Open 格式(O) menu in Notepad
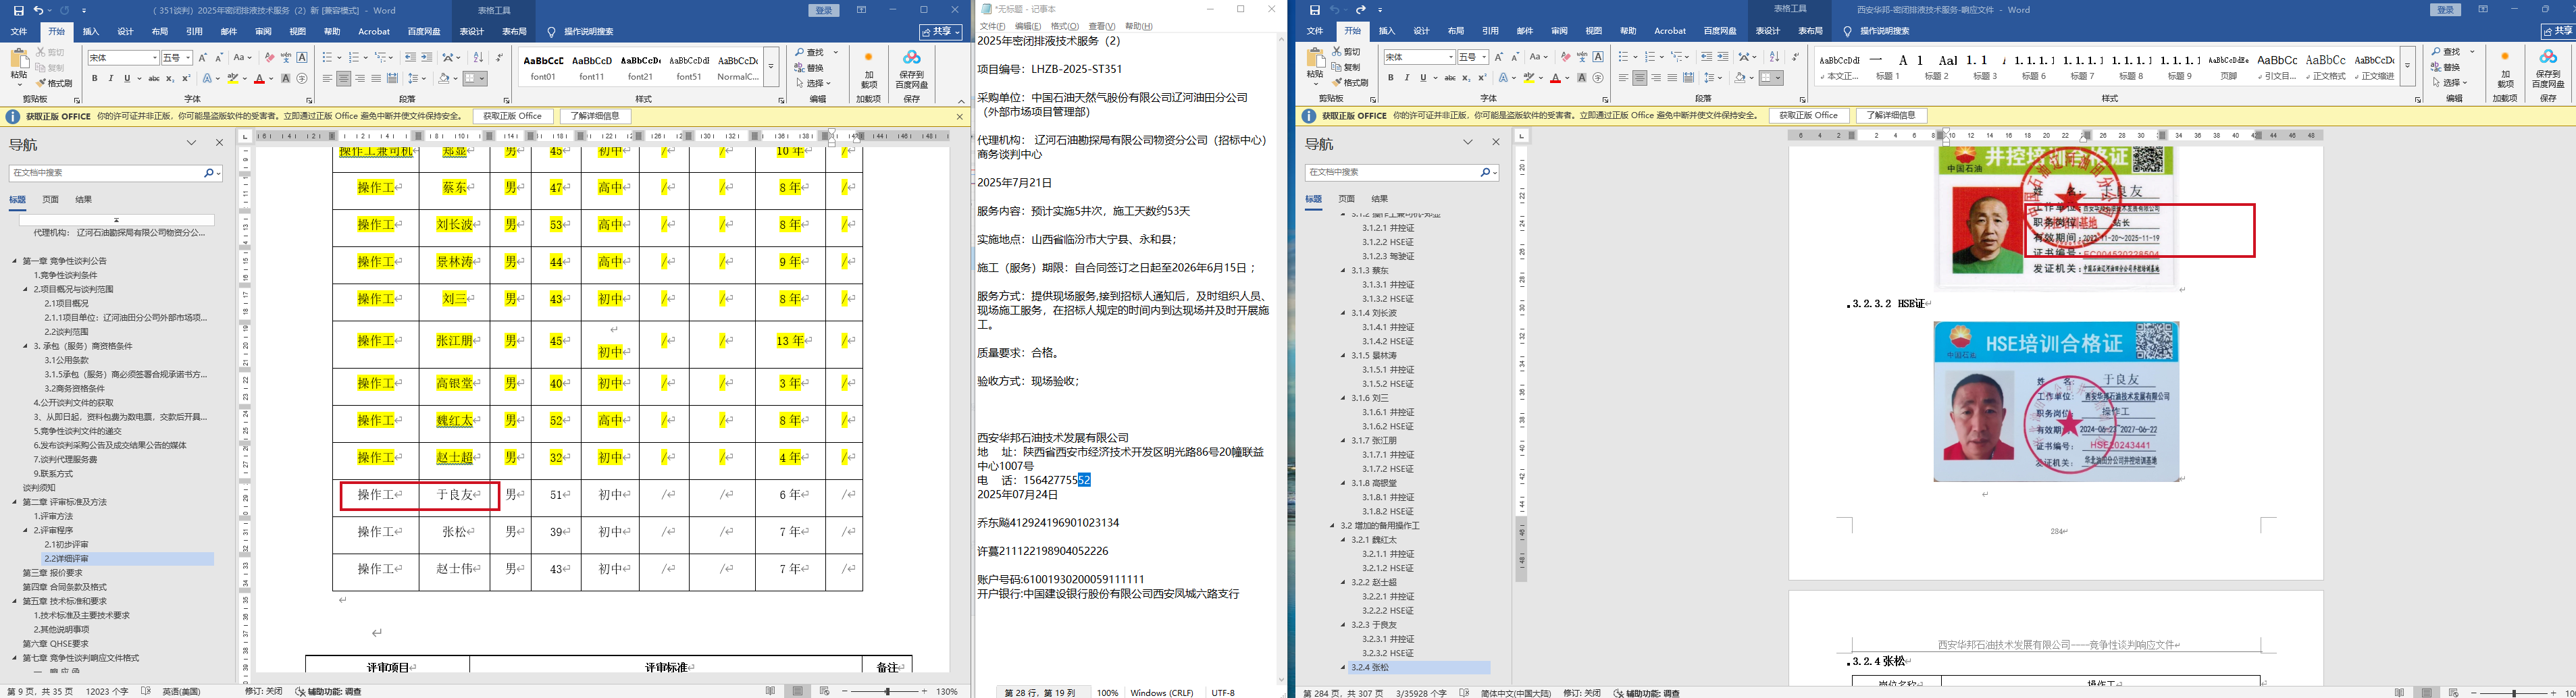 (x=1064, y=26)
